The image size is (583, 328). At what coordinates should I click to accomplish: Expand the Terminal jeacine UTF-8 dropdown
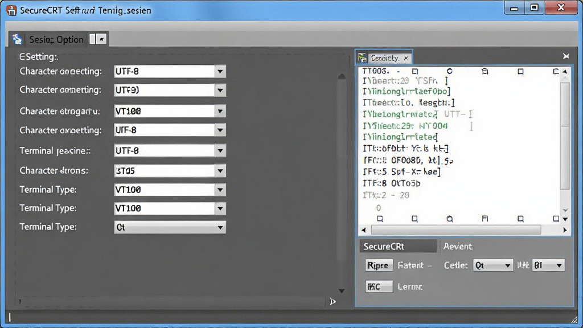tap(220, 150)
